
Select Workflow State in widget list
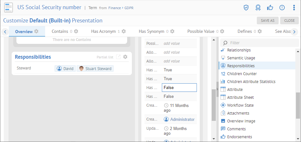click(x=240, y=105)
